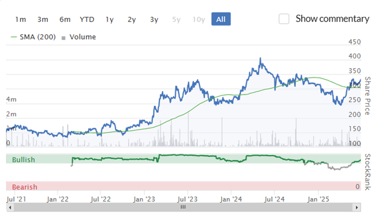Image resolution: width=373 pixels, height=213 pixels.
Task: Select the 2y time range
Action: pos(132,19)
